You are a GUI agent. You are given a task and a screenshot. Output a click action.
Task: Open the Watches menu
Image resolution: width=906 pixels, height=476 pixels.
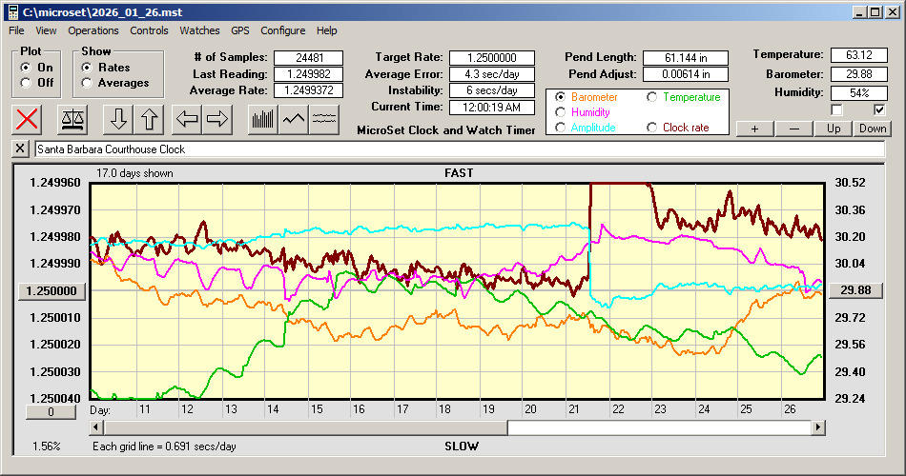199,30
